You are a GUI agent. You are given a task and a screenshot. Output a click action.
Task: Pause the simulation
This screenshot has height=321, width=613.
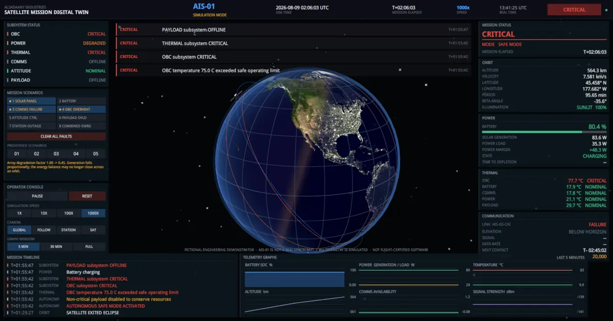click(x=37, y=196)
